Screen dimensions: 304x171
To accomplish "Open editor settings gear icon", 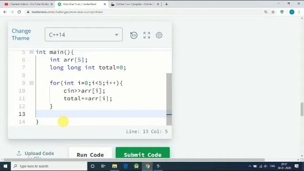I will pos(159,35).
